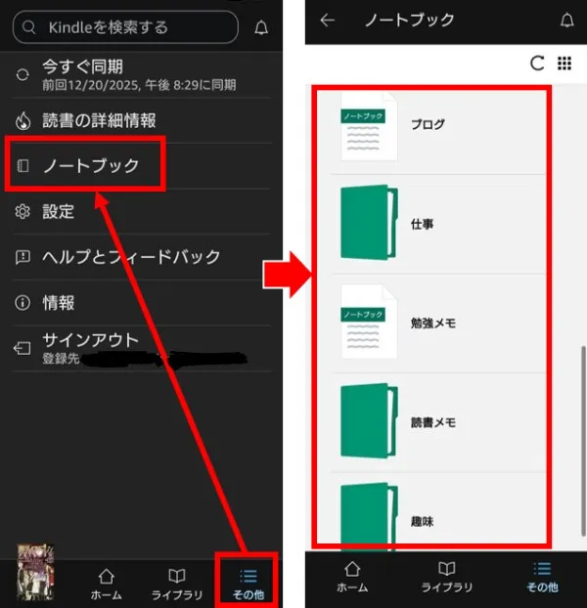Tap the ブログ notebook document icon

(369, 126)
